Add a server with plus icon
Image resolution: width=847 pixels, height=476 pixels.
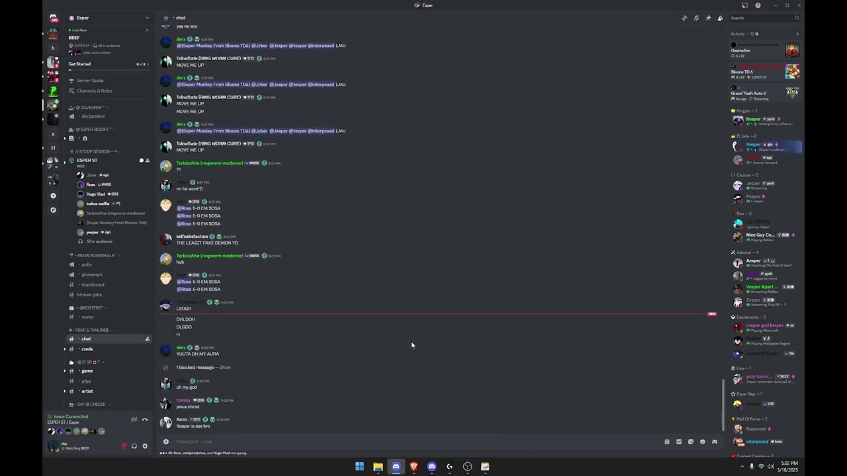click(53, 196)
